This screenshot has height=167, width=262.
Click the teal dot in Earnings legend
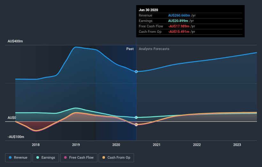pos(38,157)
